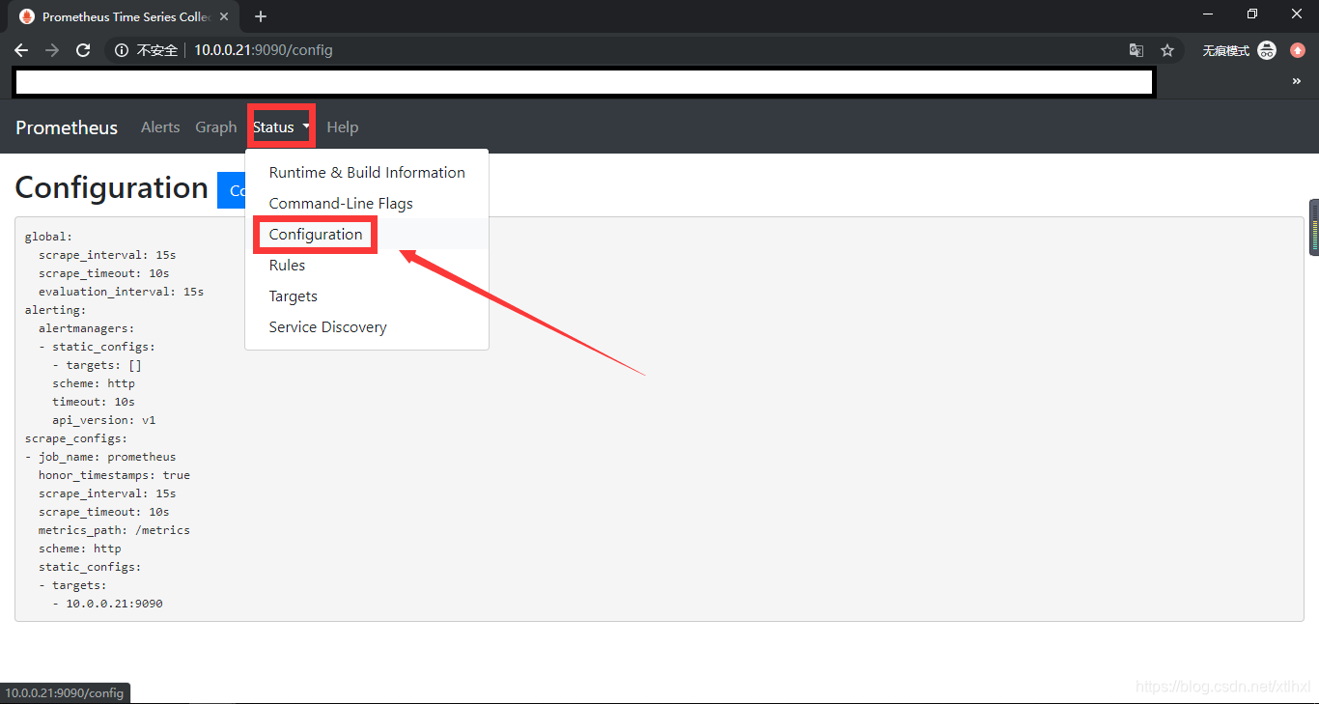This screenshot has height=704, width=1319.
Task: Click the 'metrics_path: /metrics' line
Action: 114,530
